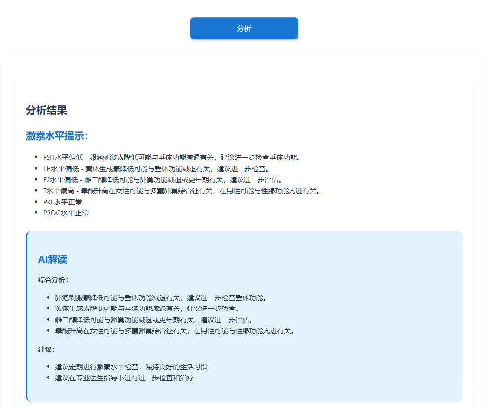Image resolution: width=488 pixels, height=408 pixels.
Task: Select the FSH水平偏低 result line
Action: [x=172, y=157]
